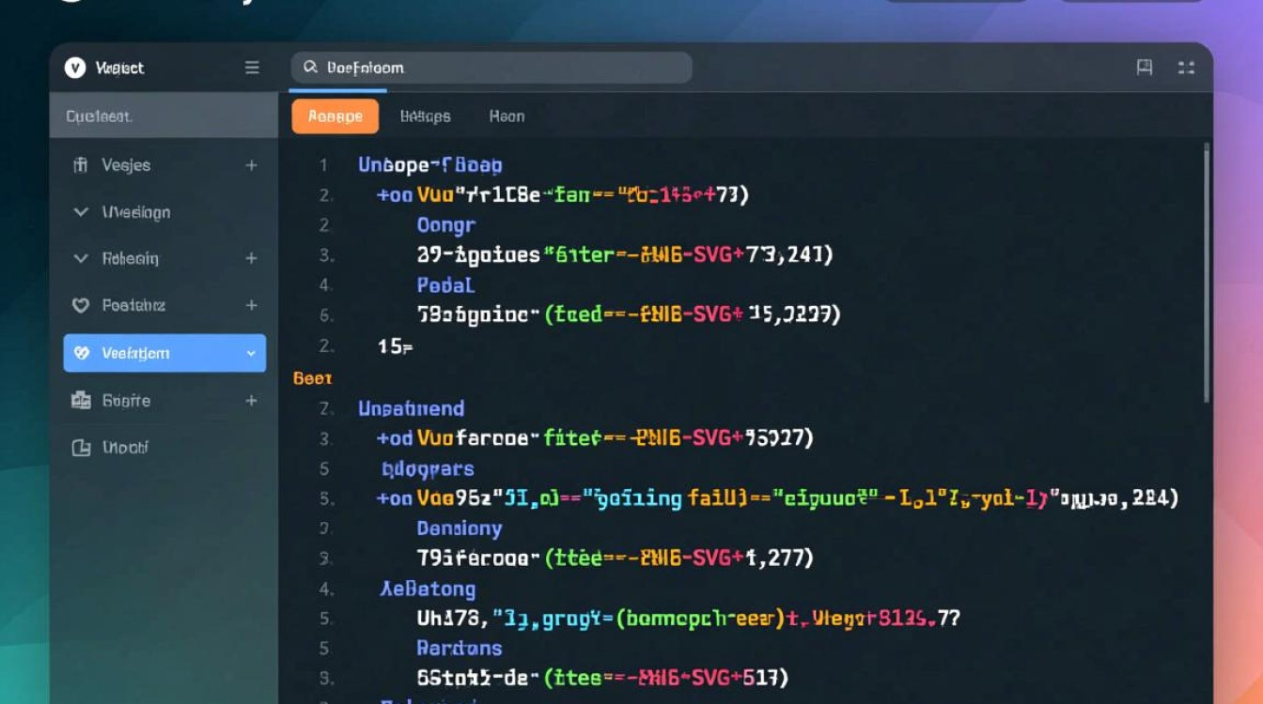Switch to the Haon tab
Screen dimensions: 1263x704
coord(507,116)
